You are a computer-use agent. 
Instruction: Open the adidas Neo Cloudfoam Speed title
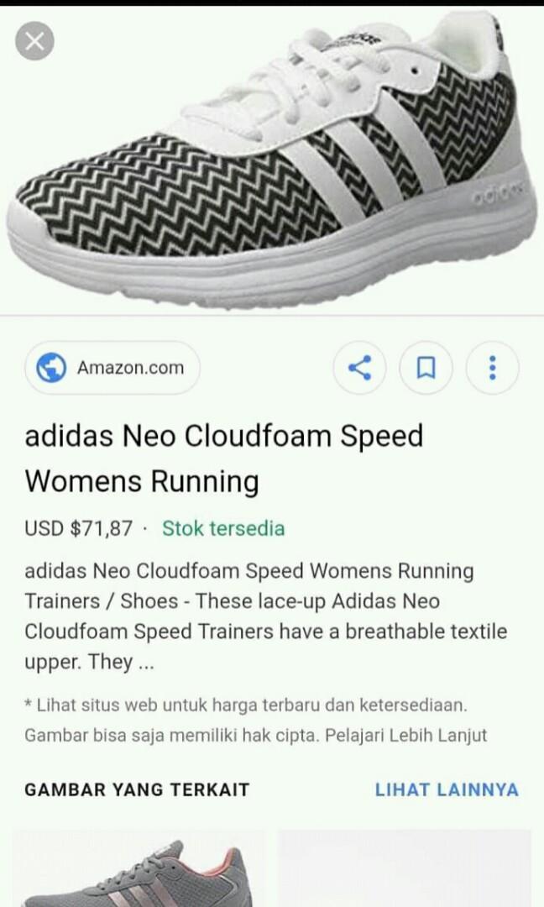(x=223, y=459)
